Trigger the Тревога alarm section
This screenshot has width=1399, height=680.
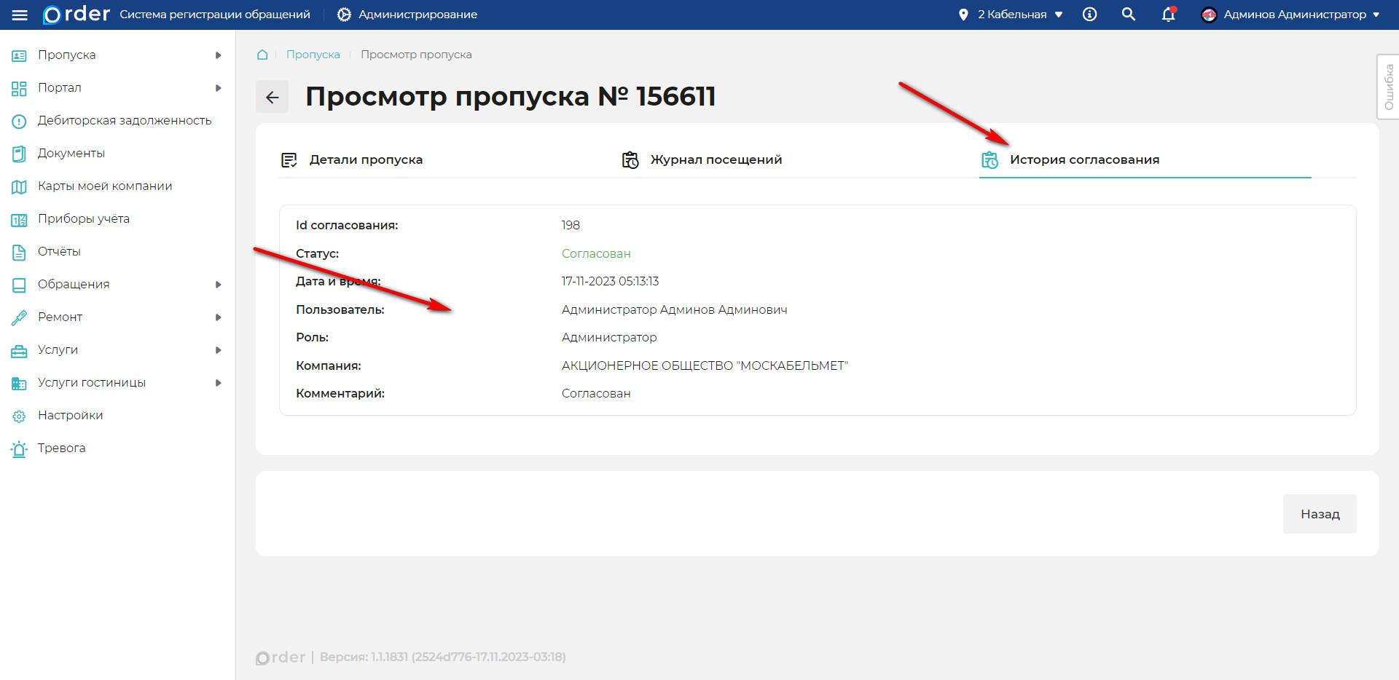(x=61, y=448)
